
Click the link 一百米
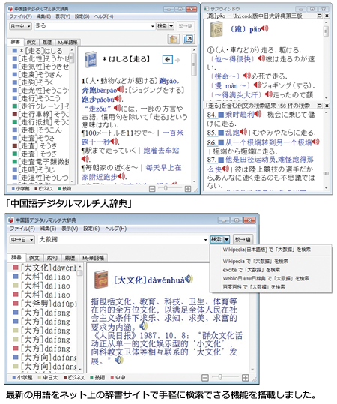(173, 133)
